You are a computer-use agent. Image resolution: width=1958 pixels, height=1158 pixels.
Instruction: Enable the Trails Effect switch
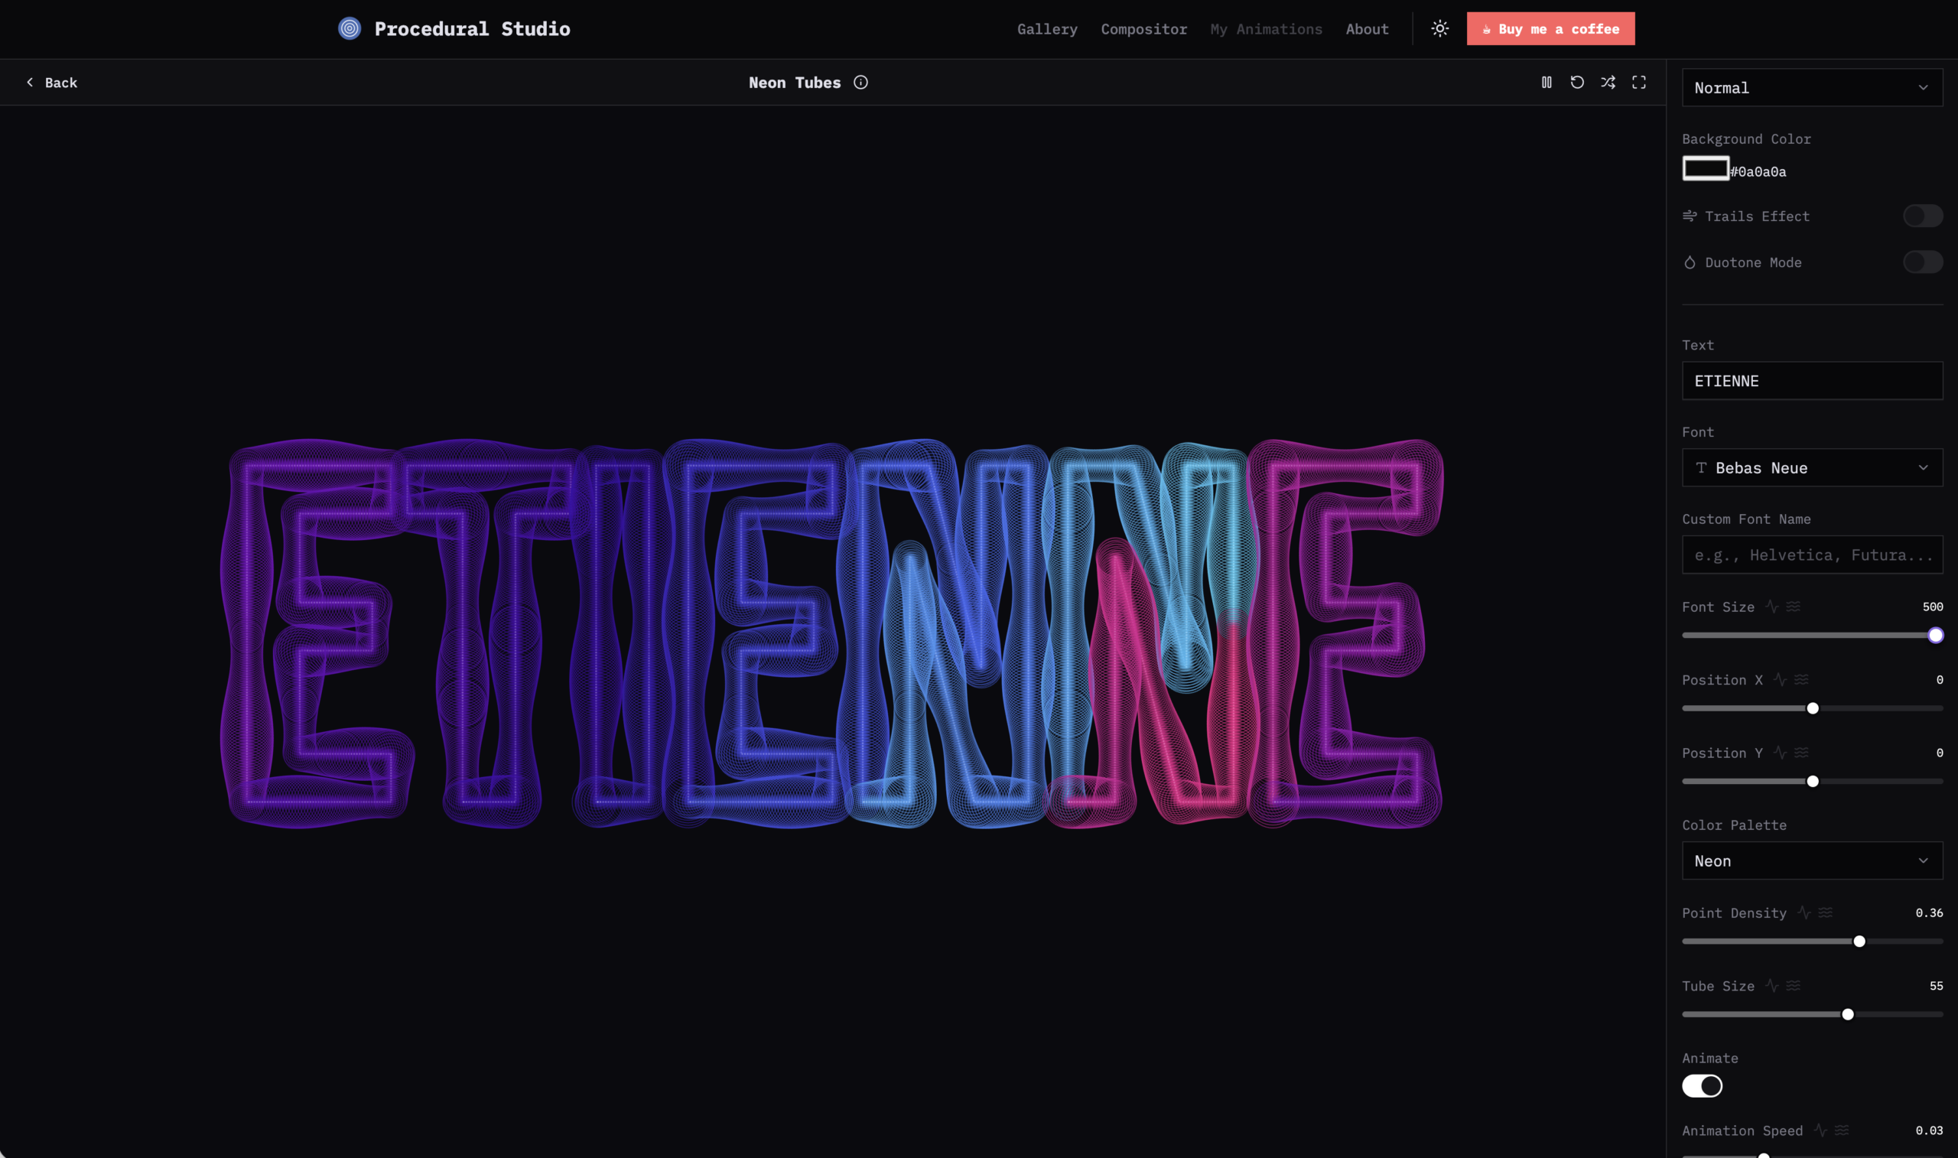point(1922,216)
